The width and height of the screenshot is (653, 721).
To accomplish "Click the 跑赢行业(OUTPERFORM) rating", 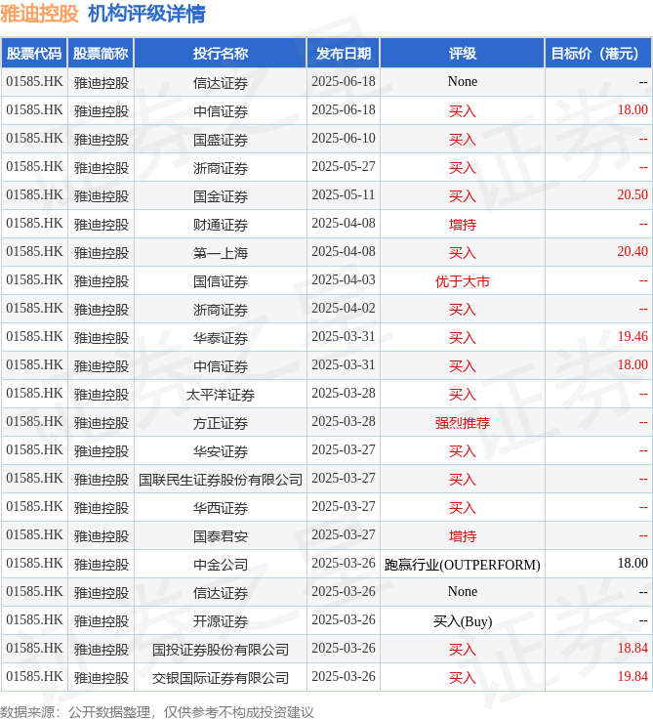I will 463,565.
